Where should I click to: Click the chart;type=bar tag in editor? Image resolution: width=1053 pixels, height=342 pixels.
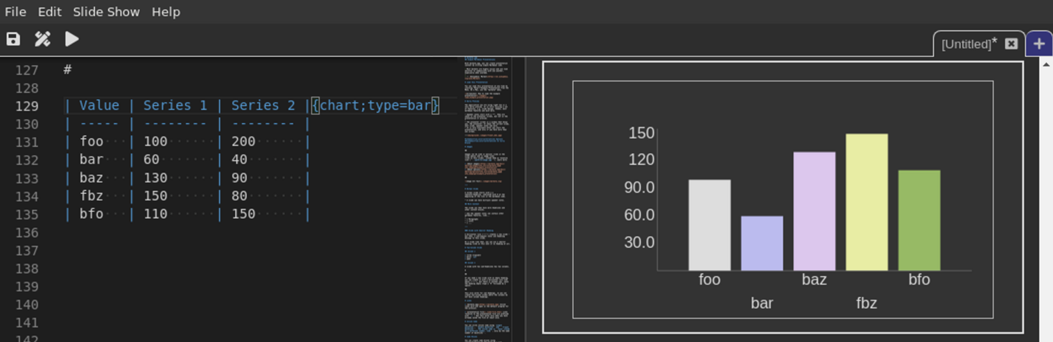(x=375, y=106)
